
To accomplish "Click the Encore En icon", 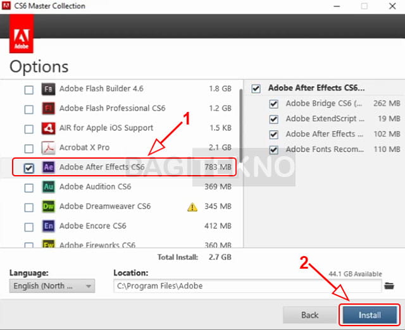I will pyautogui.click(x=48, y=226).
